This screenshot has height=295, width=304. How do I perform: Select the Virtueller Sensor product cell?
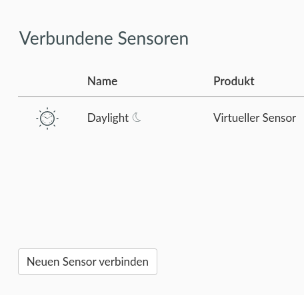[x=255, y=118]
